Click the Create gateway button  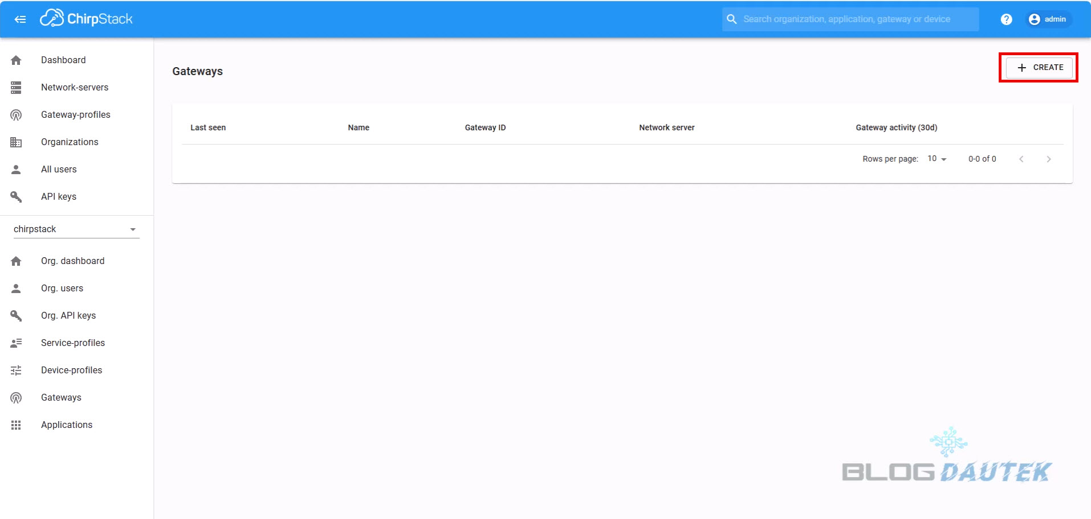tap(1039, 67)
